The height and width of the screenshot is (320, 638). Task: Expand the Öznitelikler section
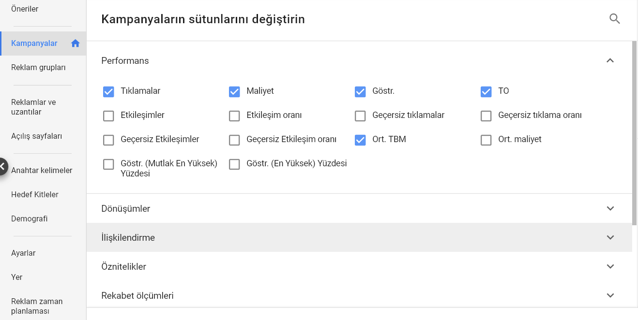pyautogui.click(x=359, y=266)
